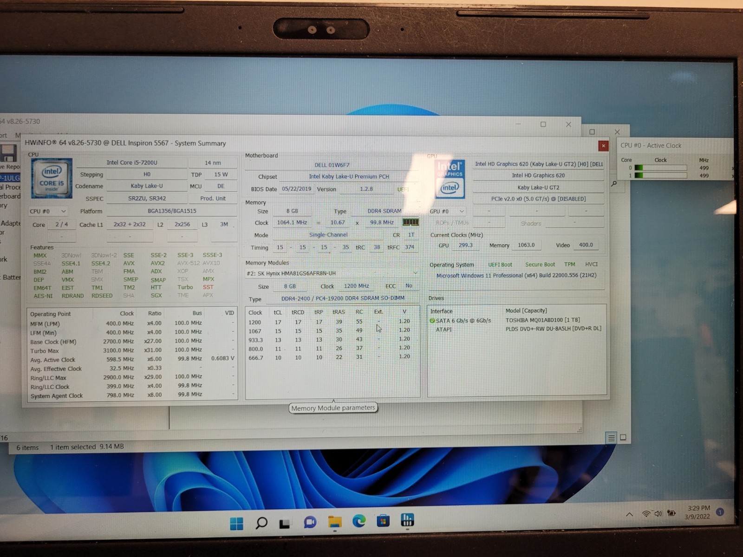Click the green SATA status check icon
The height and width of the screenshot is (557, 743).
[x=432, y=320]
